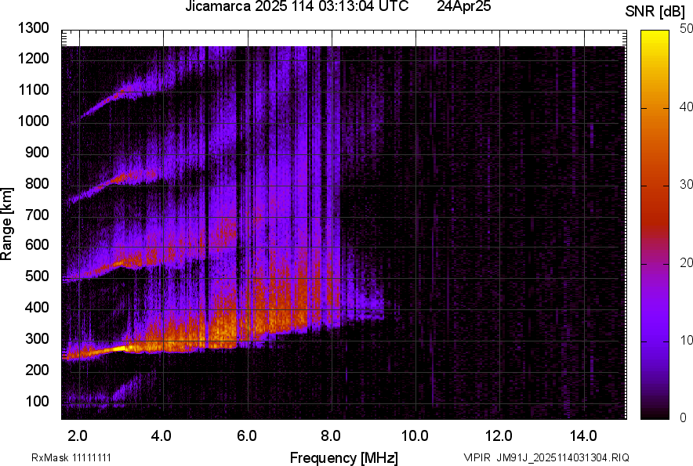Click the range tick label 700
This screenshot has height=466, width=693.
(37, 215)
